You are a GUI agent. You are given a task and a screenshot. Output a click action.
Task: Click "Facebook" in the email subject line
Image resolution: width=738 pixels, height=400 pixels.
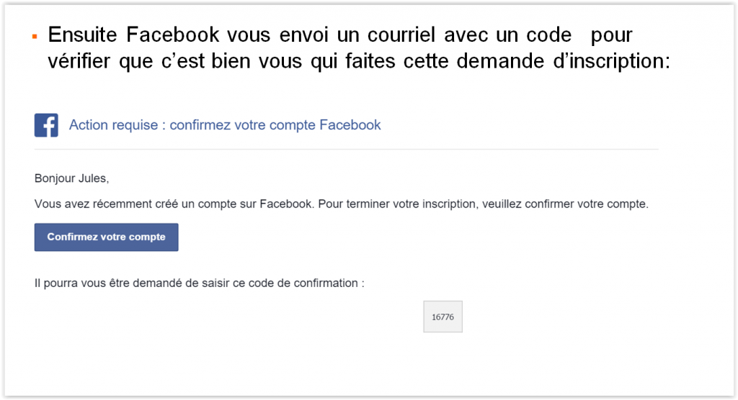click(x=350, y=125)
